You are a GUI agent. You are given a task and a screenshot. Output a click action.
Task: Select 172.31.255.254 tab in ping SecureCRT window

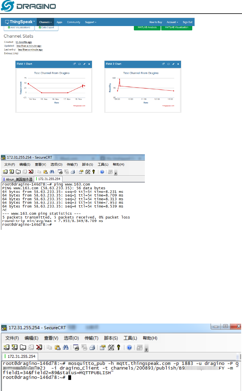pyautogui.click(x=47, y=179)
